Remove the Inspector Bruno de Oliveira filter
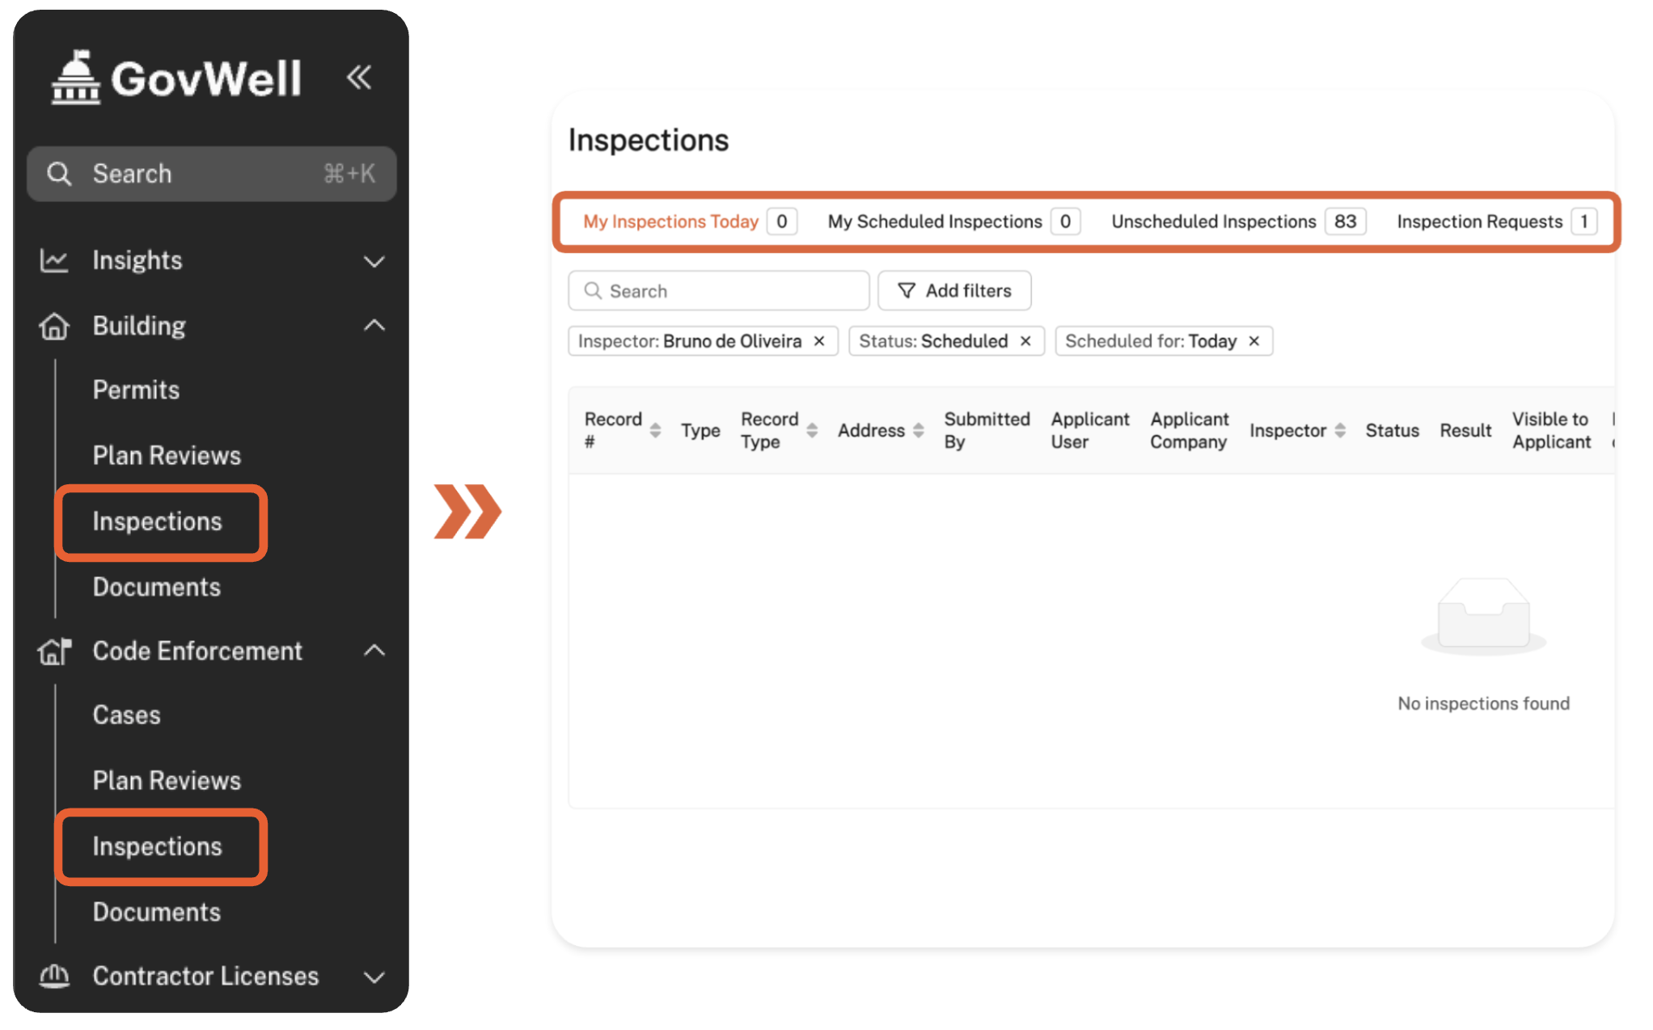The width and height of the screenshot is (1653, 1030). (819, 341)
